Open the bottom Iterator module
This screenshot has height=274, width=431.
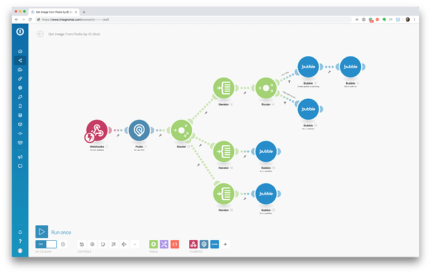click(x=224, y=193)
